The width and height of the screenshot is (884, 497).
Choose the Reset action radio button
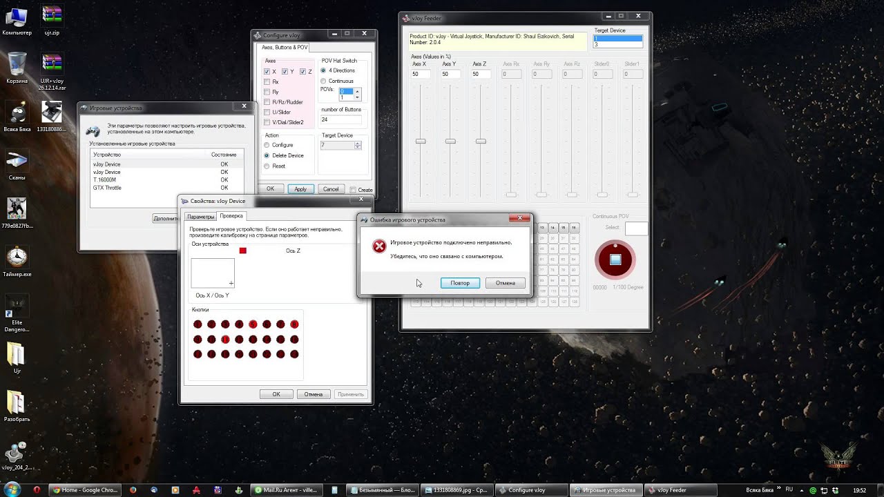[267, 166]
